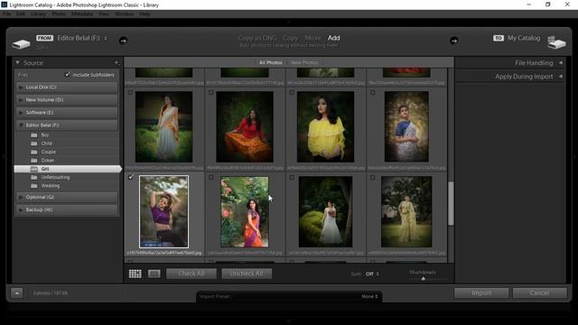Open the Help menu
The width and height of the screenshot is (578, 325).
[144, 14]
